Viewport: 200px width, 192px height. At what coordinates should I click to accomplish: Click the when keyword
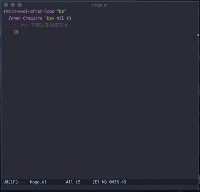pyautogui.click(x=16, y=18)
